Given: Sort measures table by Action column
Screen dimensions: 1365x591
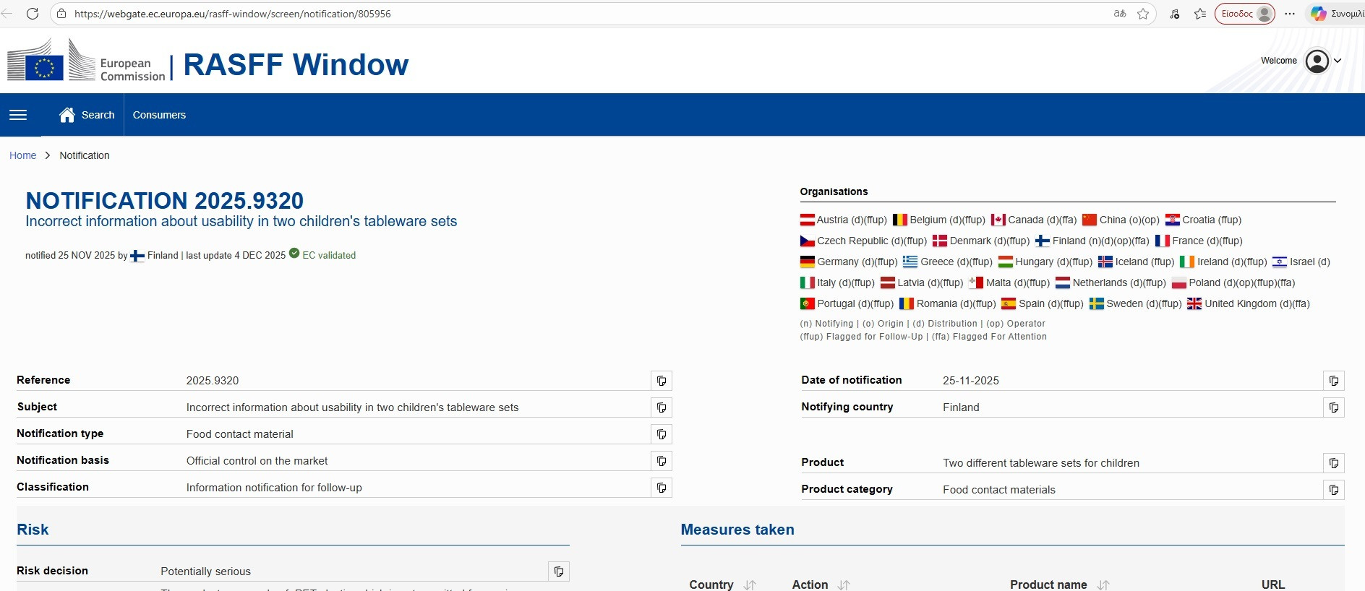Looking at the screenshot, I should point(844,584).
